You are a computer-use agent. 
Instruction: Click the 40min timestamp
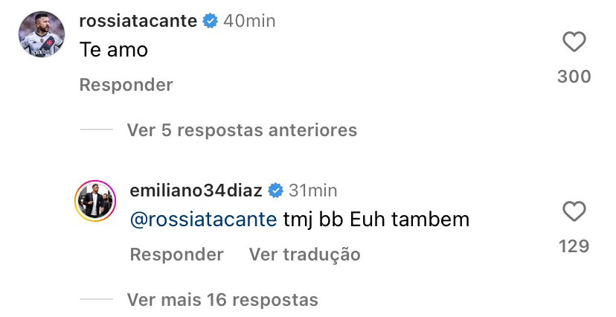point(249,22)
